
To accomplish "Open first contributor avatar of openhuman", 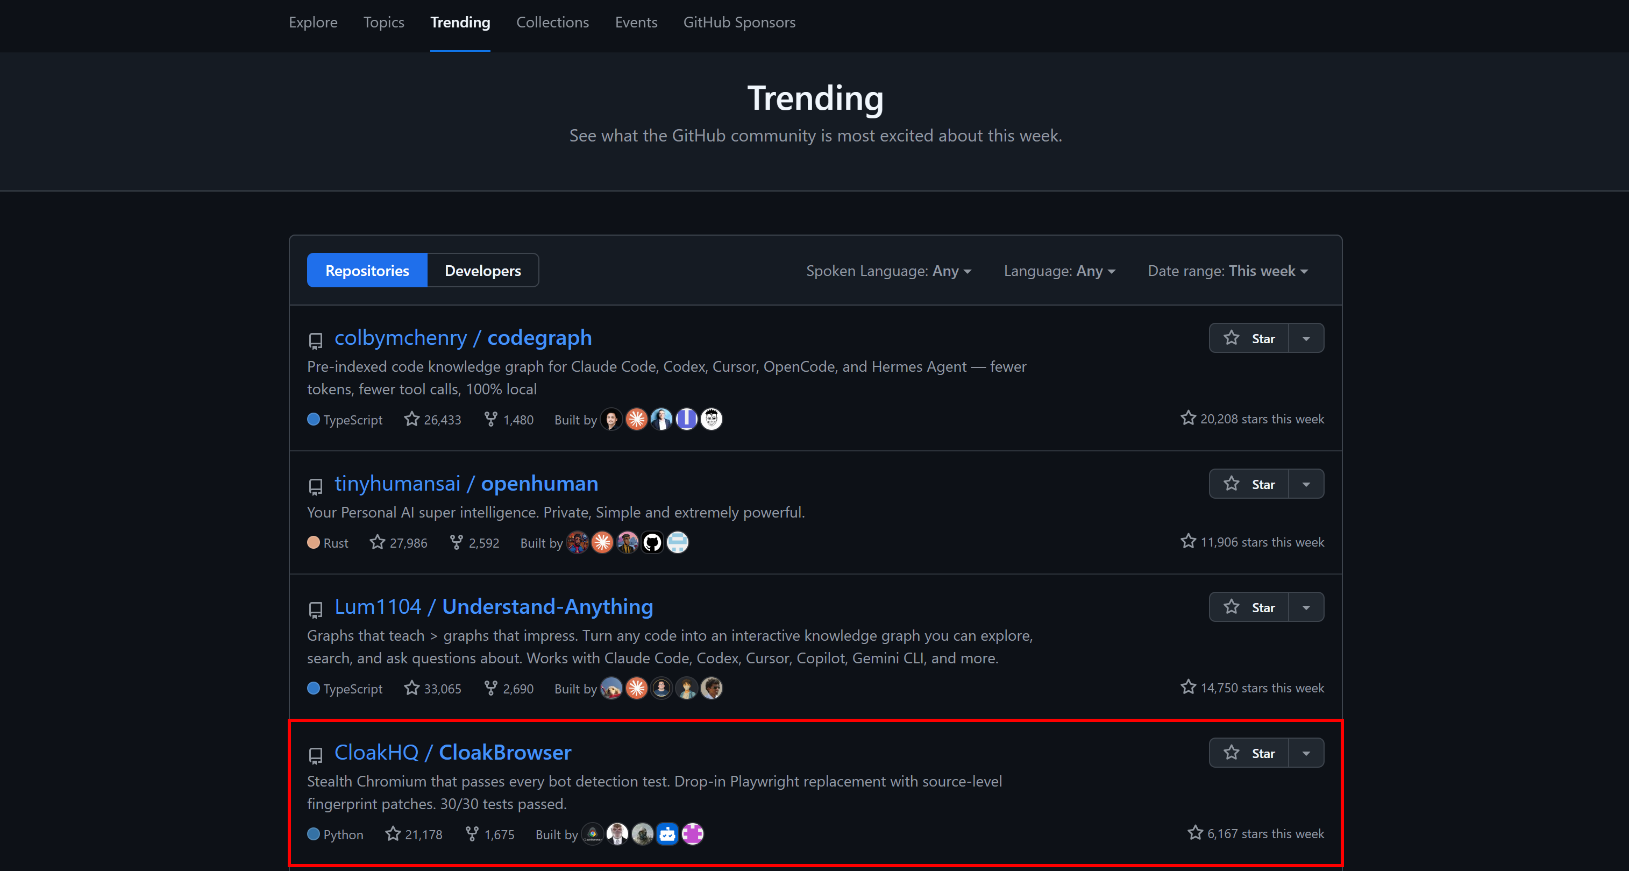I will coord(578,542).
